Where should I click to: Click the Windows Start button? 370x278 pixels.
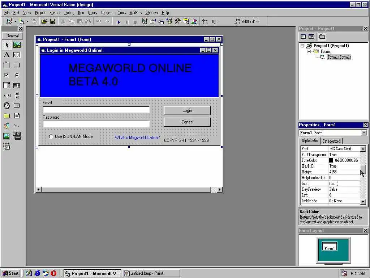[x=10, y=273]
